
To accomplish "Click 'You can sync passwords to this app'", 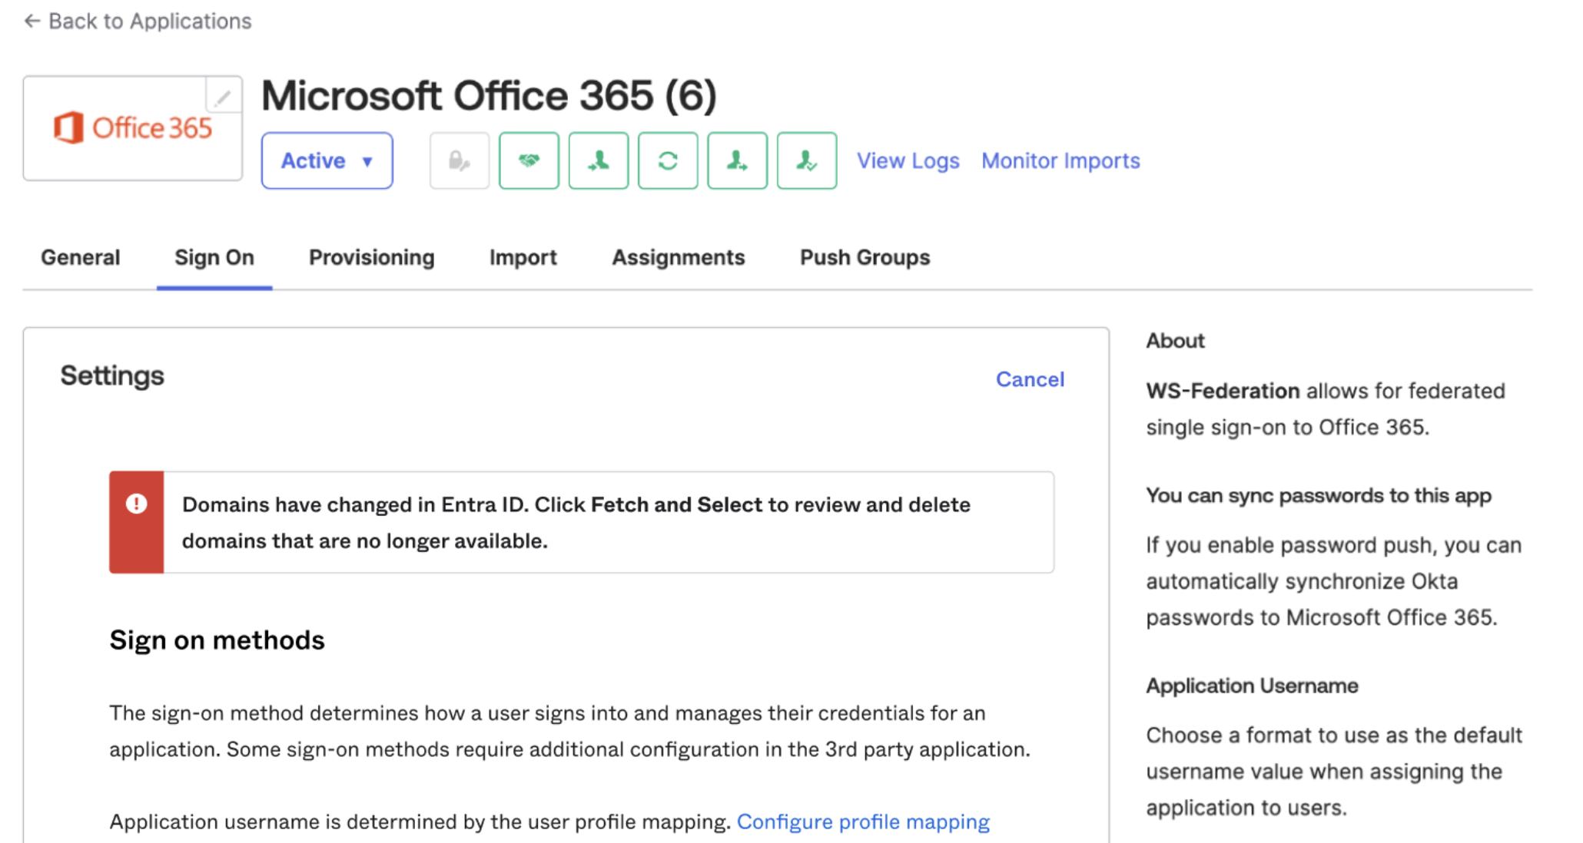I will coord(1319,496).
